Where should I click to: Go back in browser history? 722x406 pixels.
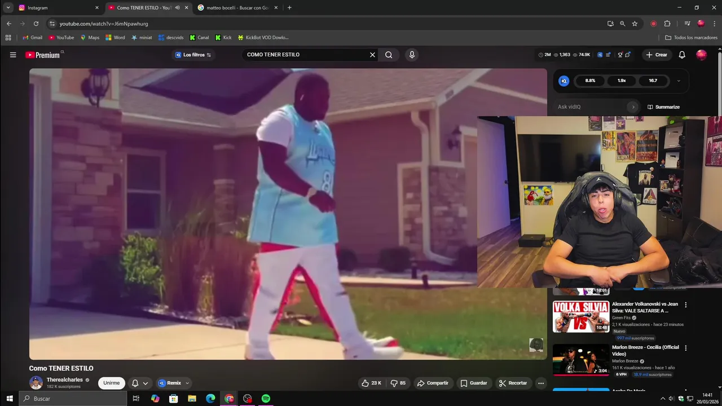point(9,24)
